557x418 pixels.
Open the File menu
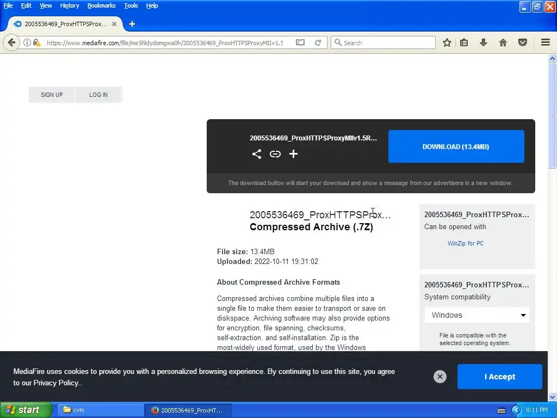pos(8,5)
